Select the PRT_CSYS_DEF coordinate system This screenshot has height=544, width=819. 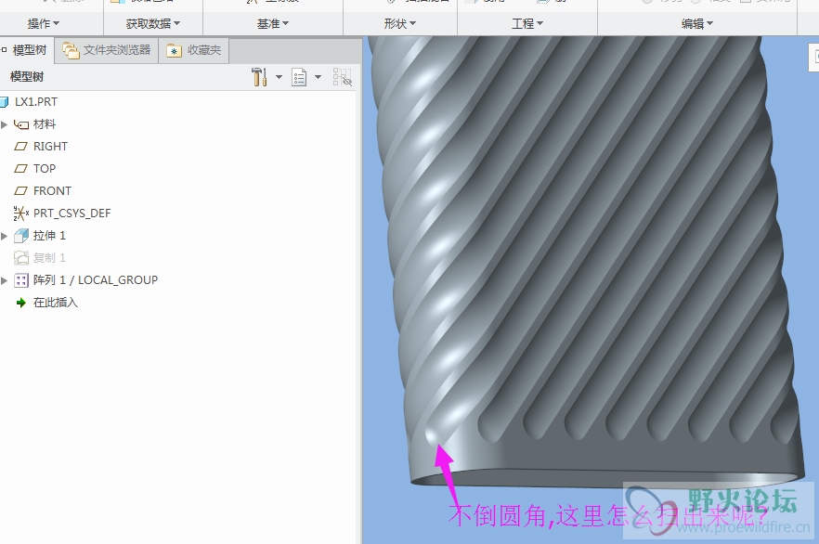72,213
